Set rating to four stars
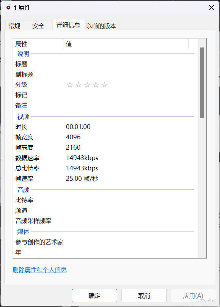 pyautogui.click(x=96, y=85)
